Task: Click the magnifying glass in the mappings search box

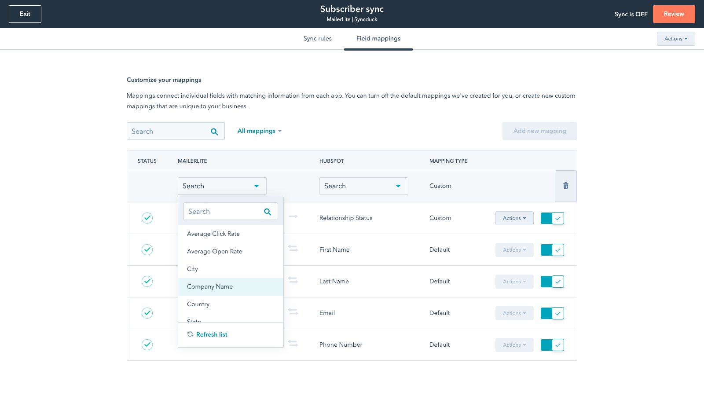Action: tap(214, 131)
